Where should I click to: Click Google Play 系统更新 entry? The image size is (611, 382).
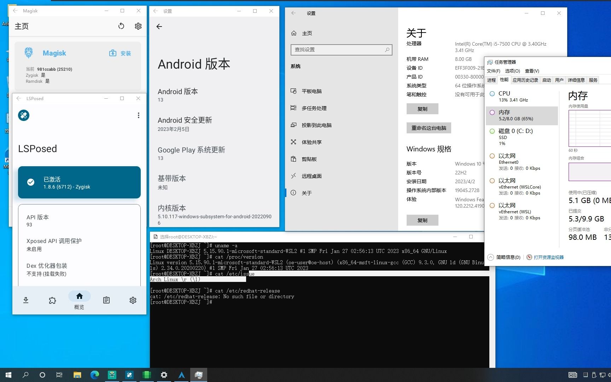(214, 154)
